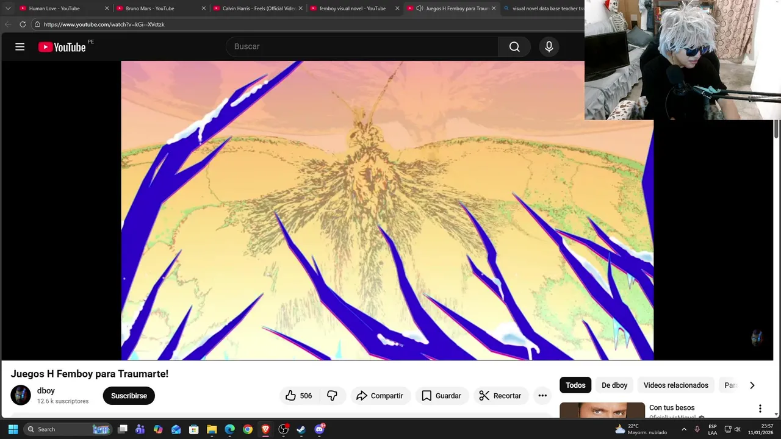Screen dimensions: 781x439
Task: Open Google Chrome from taskbar
Action: pyautogui.click(x=247, y=429)
